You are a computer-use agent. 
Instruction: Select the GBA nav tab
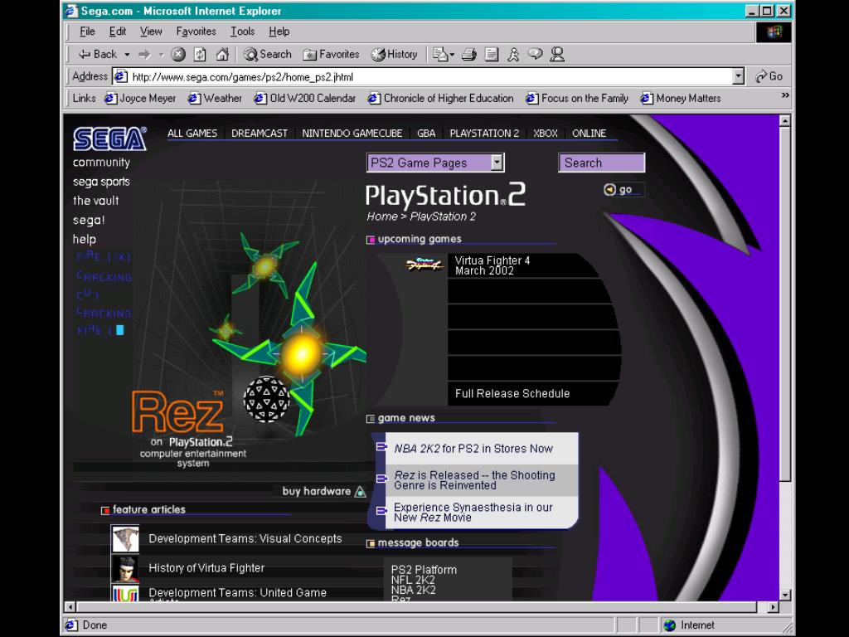pos(426,134)
